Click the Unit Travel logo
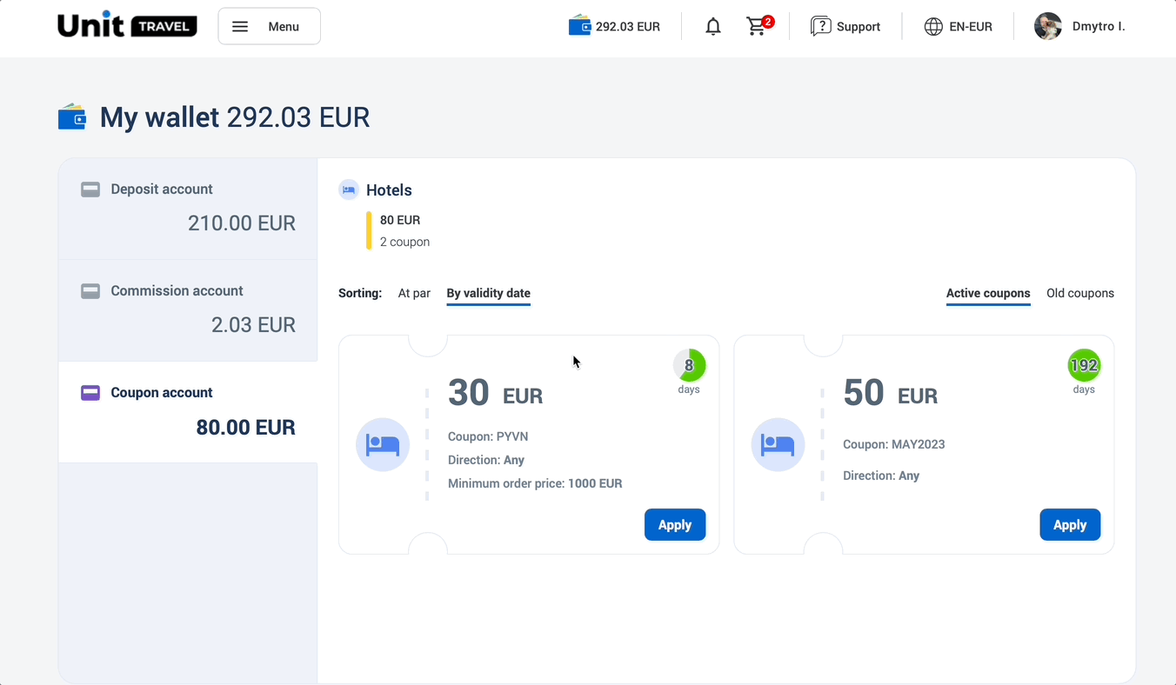 tap(127, 26)
